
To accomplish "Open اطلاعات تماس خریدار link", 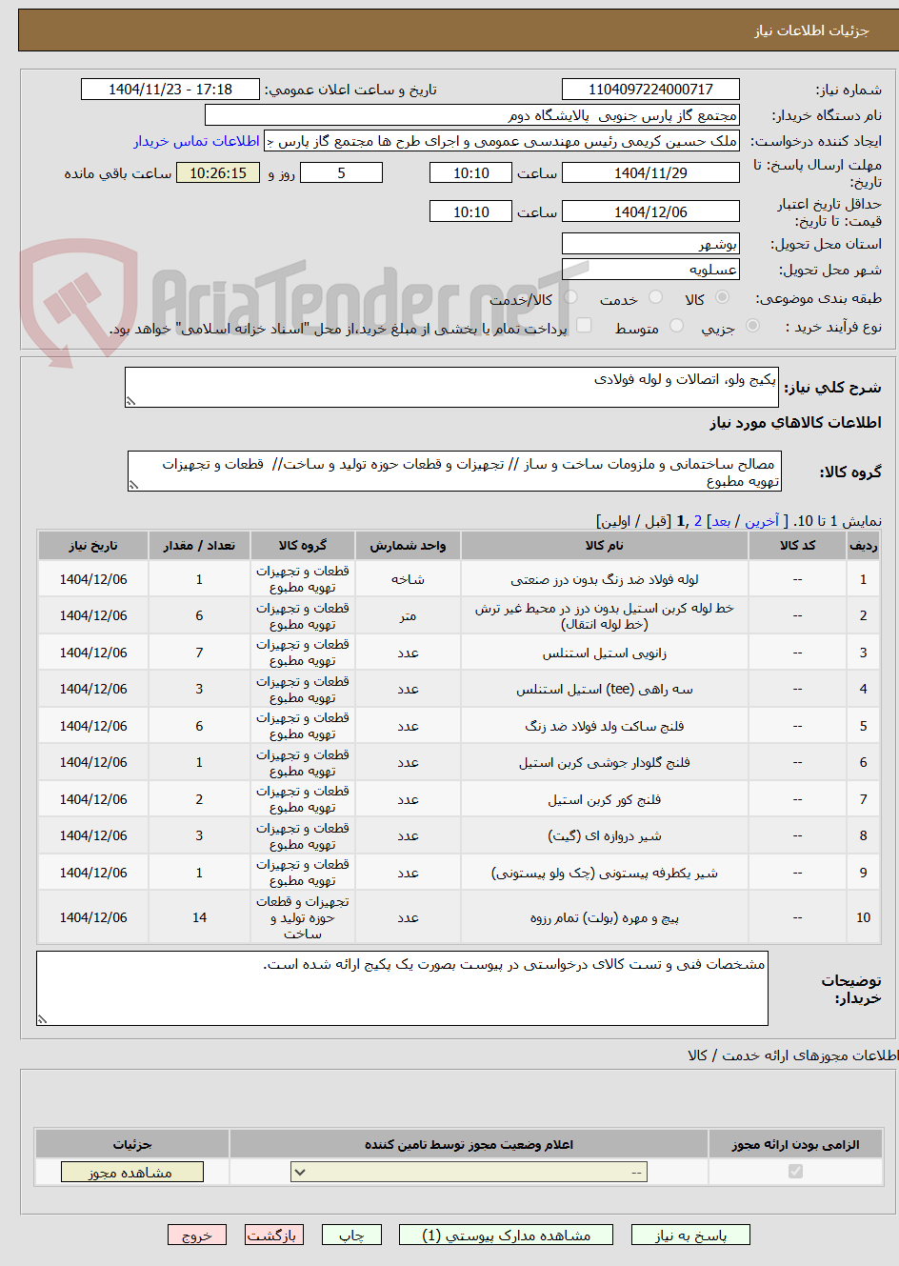I will 196,141.
